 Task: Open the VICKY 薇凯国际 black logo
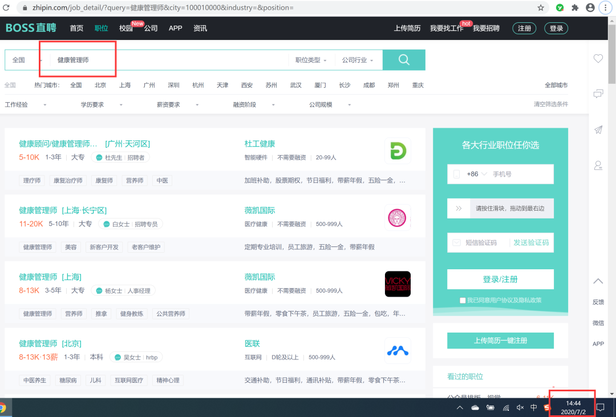click(x=398, y=284)
